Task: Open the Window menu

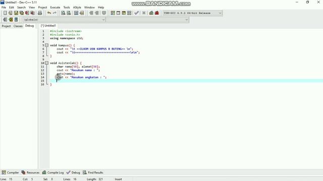Action: tap(89, 8)
